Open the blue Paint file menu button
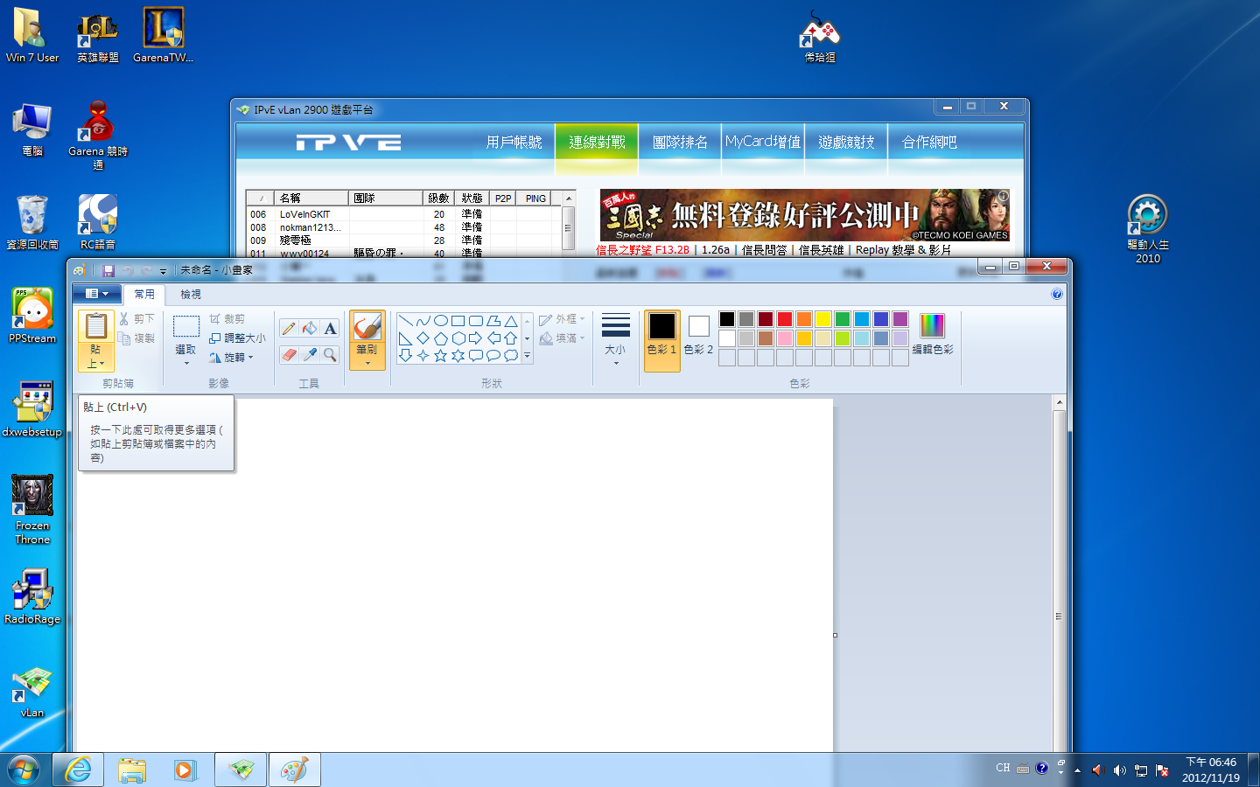 96,294
